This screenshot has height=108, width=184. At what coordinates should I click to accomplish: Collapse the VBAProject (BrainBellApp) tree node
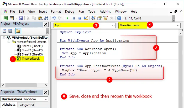pyautogui.click(x=4, y=38)
